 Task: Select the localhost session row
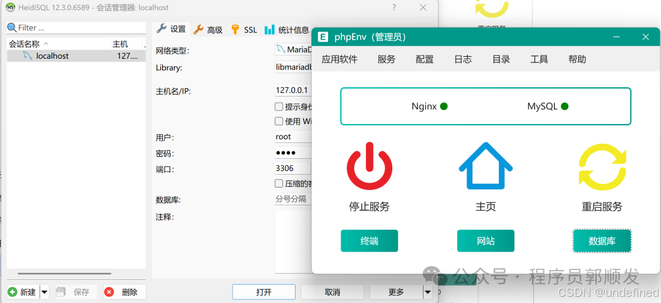pyautogui.click(x=77, y=56)
